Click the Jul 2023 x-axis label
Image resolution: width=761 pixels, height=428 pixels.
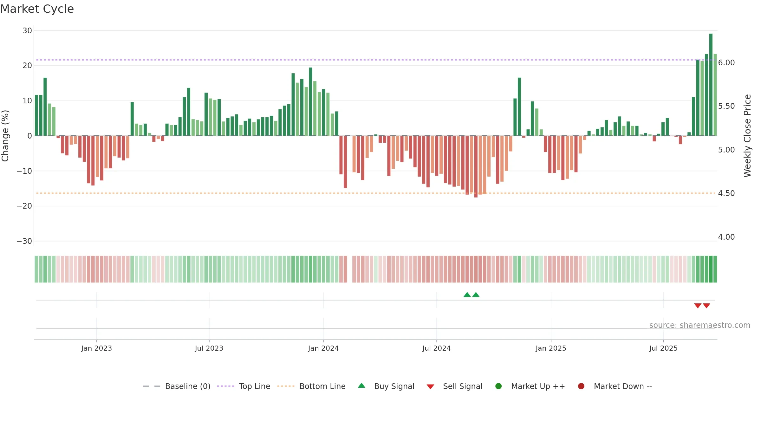209,348
